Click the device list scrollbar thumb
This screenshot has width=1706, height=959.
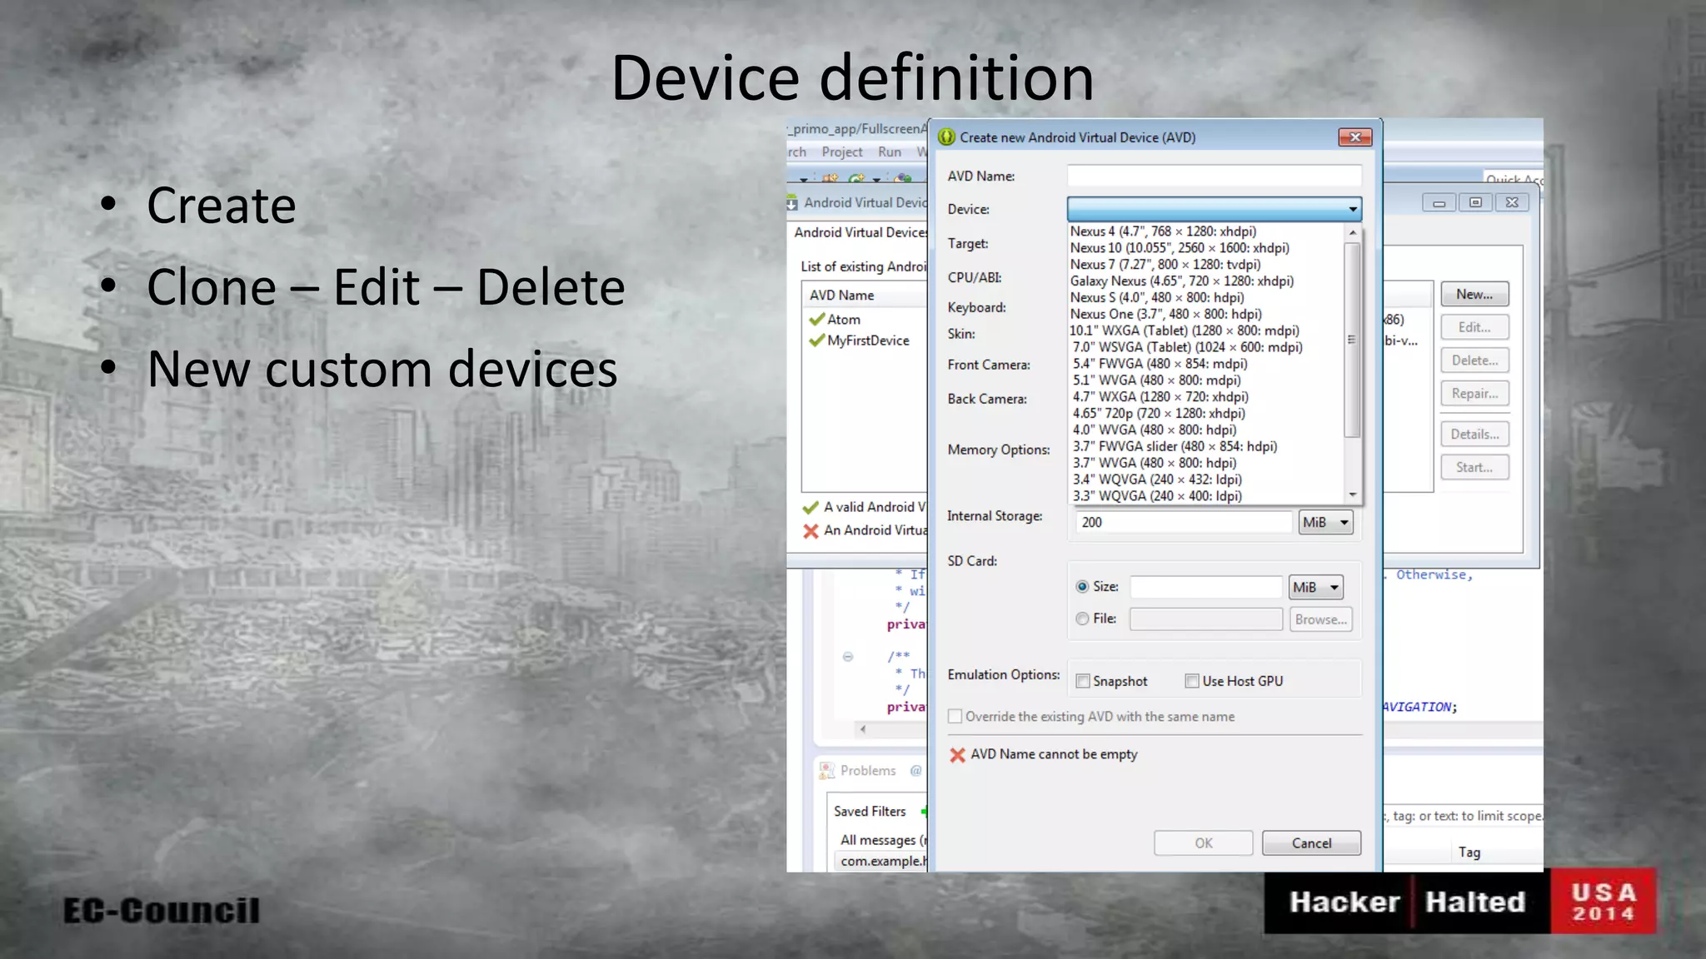[x=1353, y=339]
